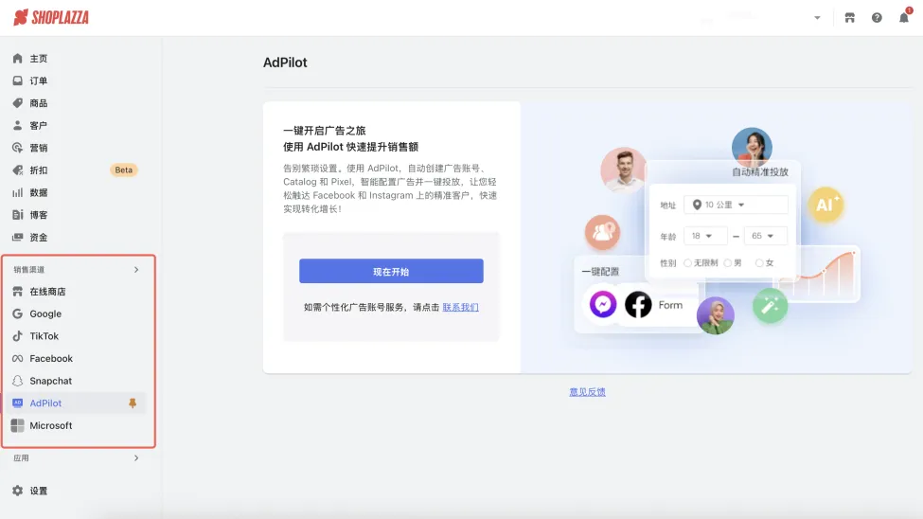Open the 营销 marketing icon
The image size is (923, 519).
18,148
